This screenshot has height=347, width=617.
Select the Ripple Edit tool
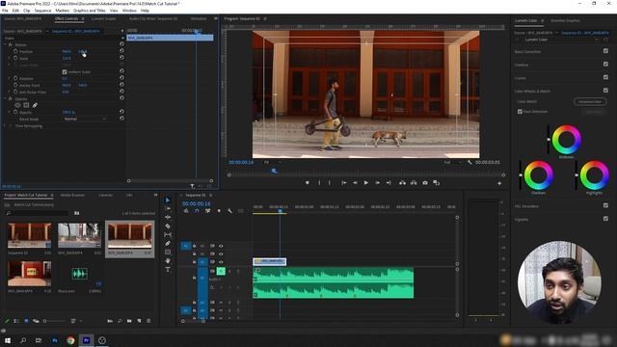(168, 217)
